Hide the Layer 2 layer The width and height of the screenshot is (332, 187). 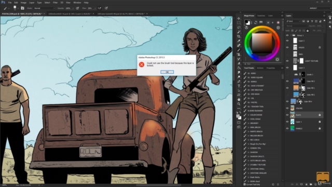coord(287,41)
